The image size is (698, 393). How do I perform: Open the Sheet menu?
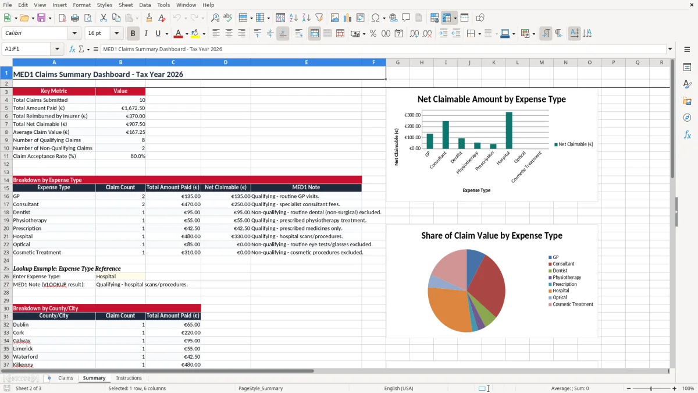point(126,5)
